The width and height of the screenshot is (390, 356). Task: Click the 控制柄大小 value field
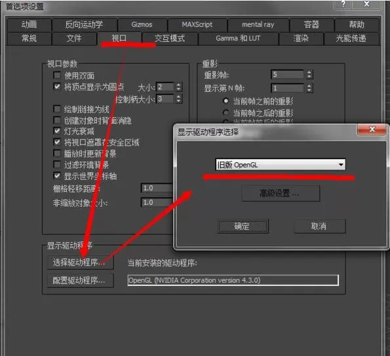coord(165,99)
